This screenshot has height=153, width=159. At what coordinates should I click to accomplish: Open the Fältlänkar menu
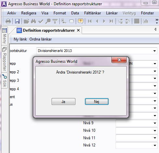pos(92,13)
